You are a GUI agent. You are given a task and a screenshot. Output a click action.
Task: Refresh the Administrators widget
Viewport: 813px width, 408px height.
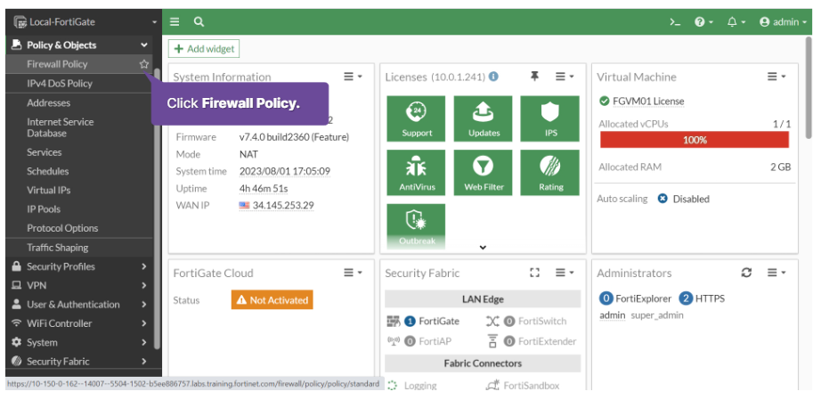click(x=746, y=273)
